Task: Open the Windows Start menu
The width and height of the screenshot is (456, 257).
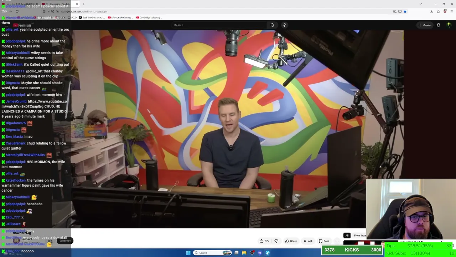Action: [x=188, y=253]
